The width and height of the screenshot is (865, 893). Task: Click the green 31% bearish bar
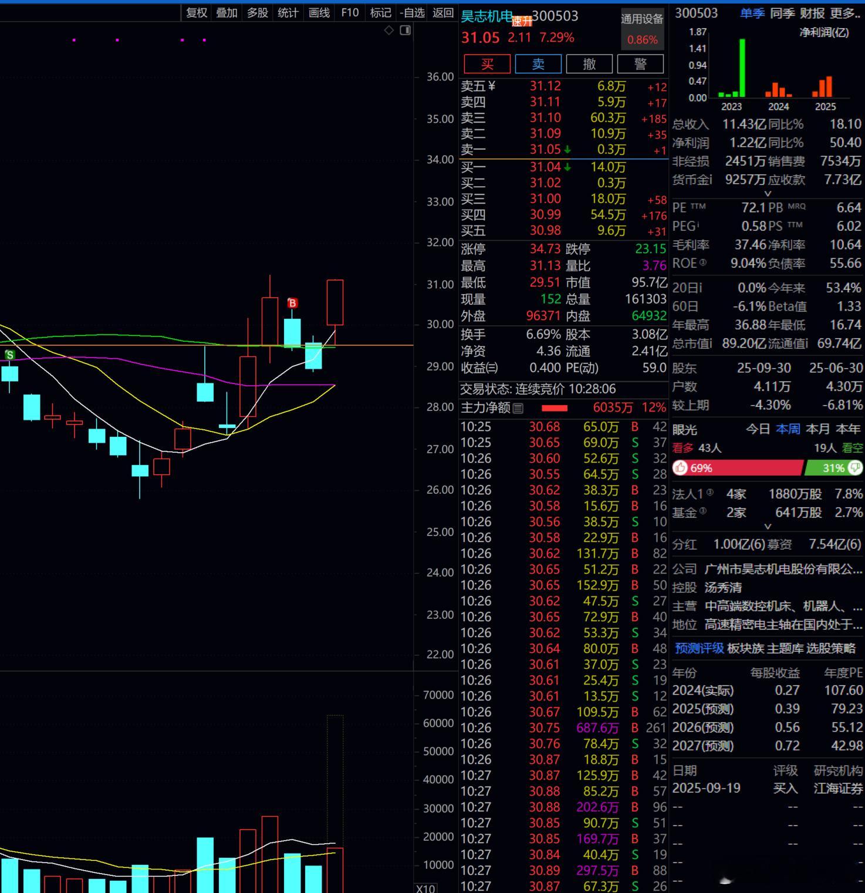(834, 468)
